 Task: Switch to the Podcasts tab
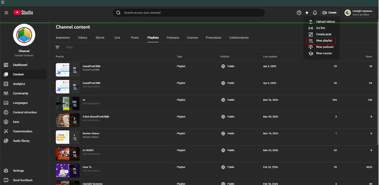[173, 38]
